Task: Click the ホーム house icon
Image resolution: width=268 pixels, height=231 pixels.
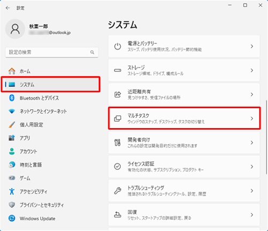Action: click(x=12, y=71)
